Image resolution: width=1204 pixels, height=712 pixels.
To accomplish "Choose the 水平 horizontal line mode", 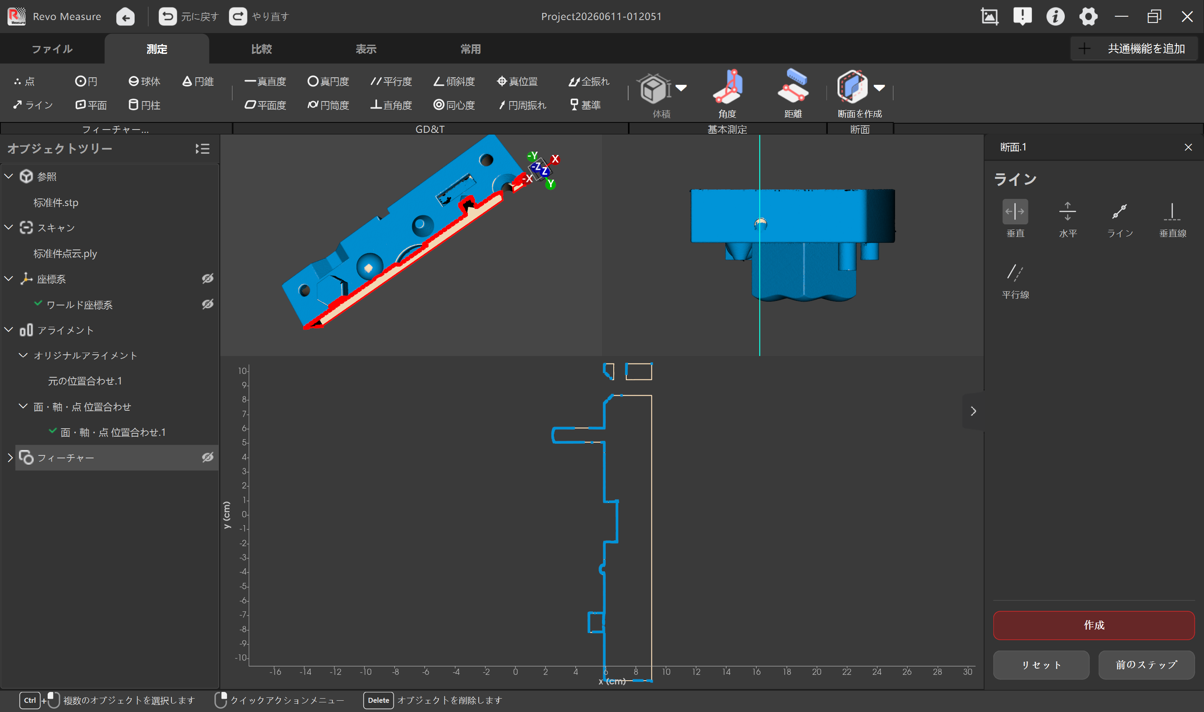I will [x=1068, y=219].
